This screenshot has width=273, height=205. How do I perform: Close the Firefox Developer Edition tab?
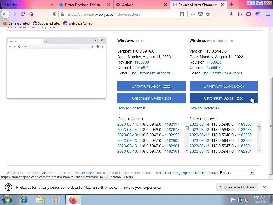click(x=109, y=5)
